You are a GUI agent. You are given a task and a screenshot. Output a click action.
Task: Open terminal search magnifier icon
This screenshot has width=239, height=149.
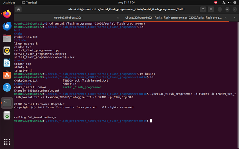pos(203,9)
